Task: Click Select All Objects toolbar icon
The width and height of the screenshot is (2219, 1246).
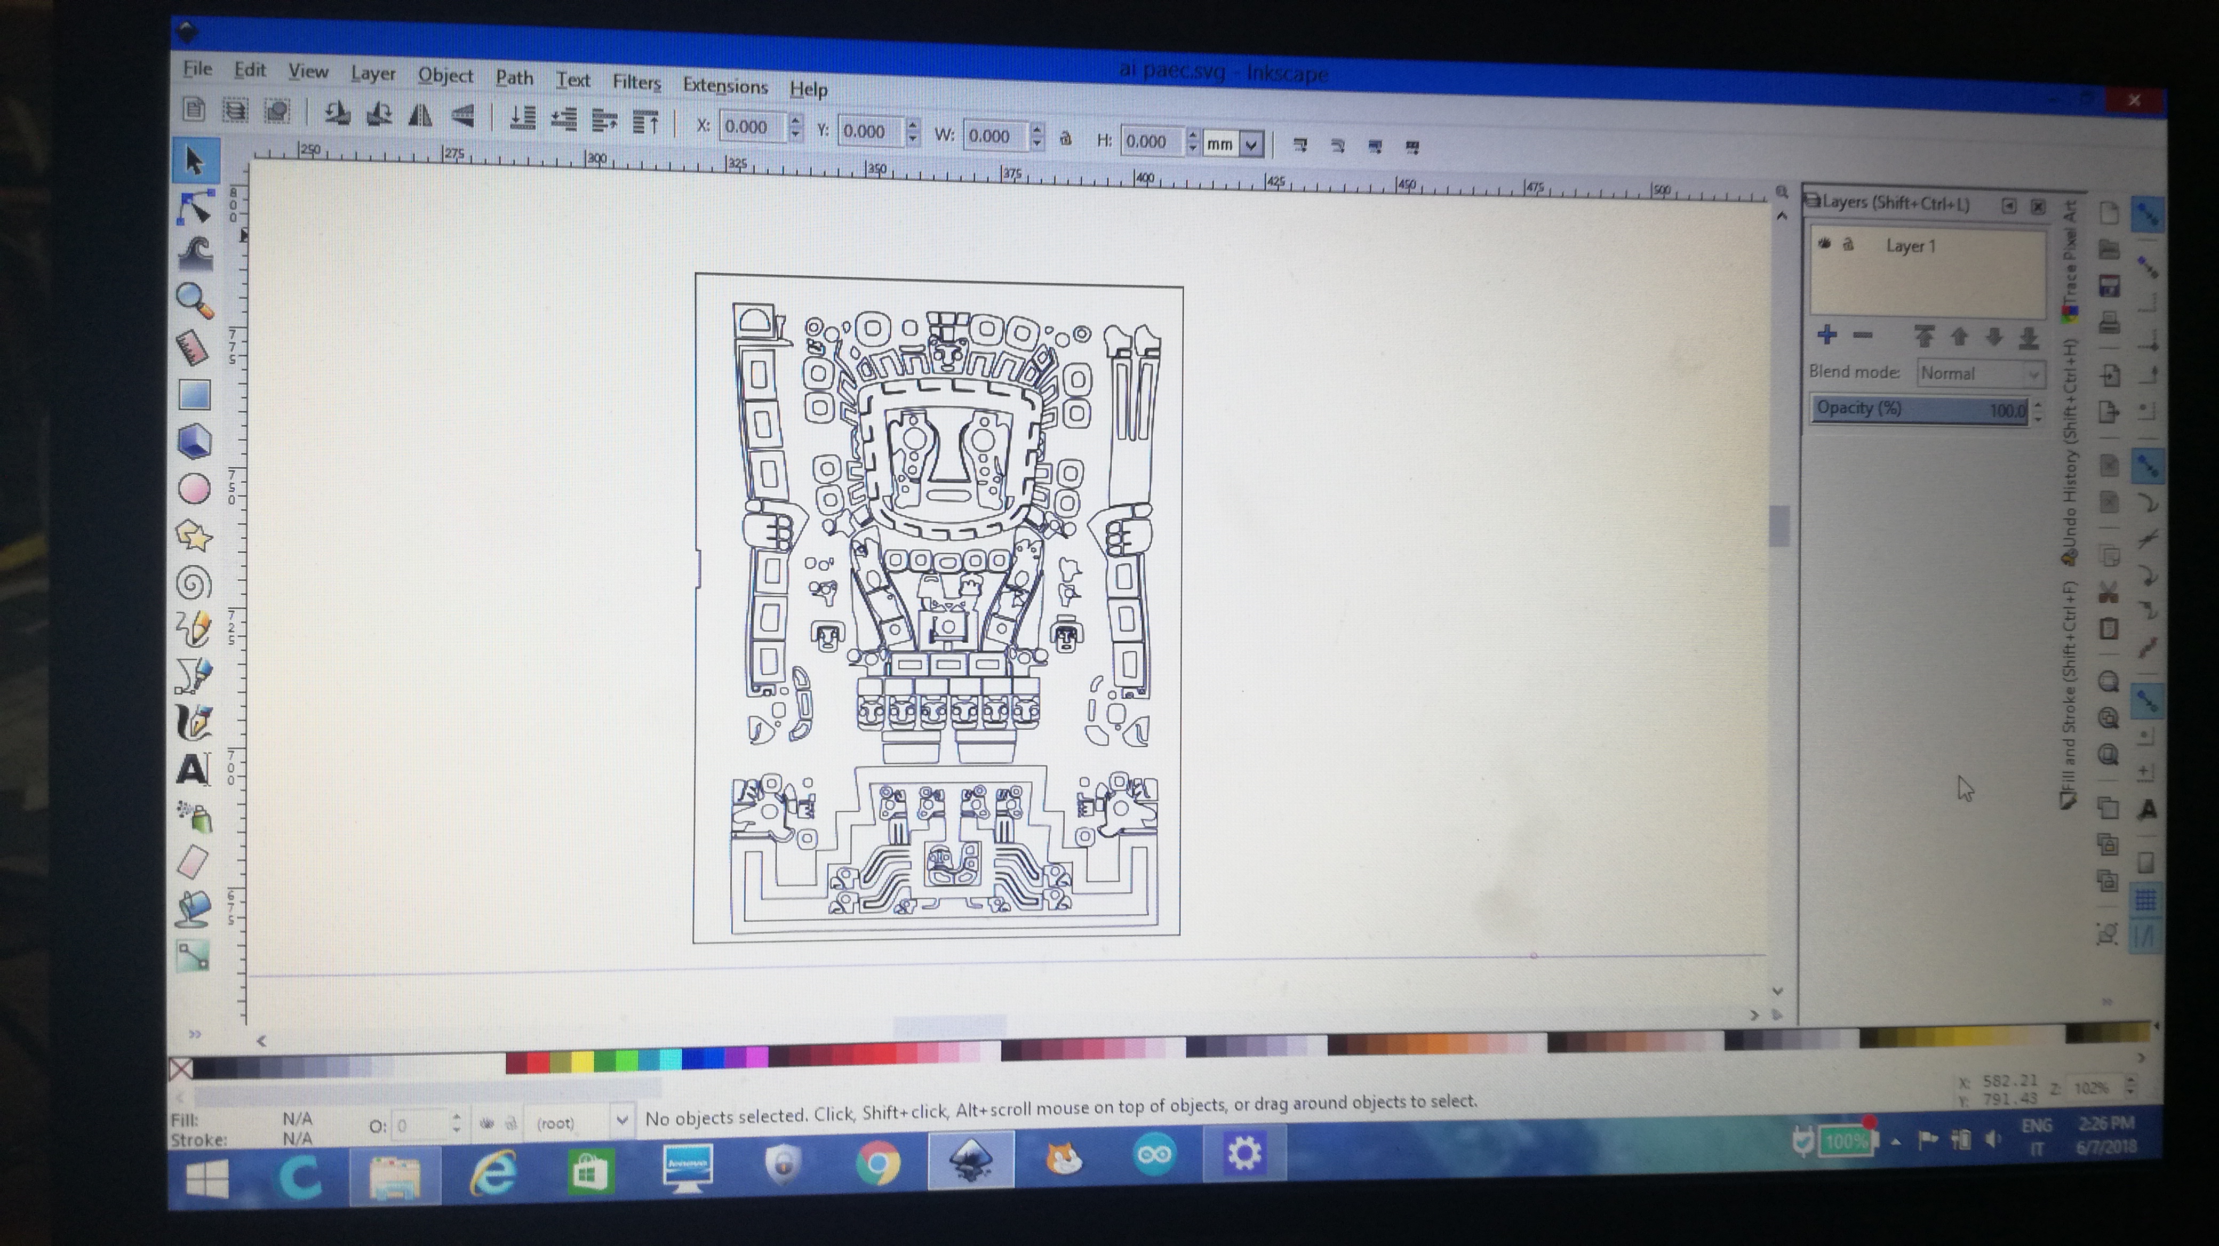Action: 194,109
